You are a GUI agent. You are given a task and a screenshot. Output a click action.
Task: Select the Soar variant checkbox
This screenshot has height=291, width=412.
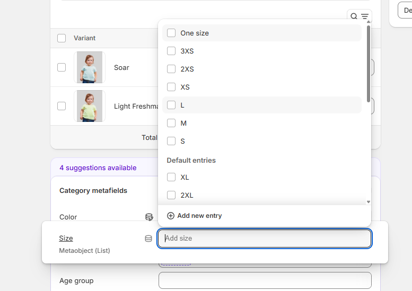(x=62, y=67)
